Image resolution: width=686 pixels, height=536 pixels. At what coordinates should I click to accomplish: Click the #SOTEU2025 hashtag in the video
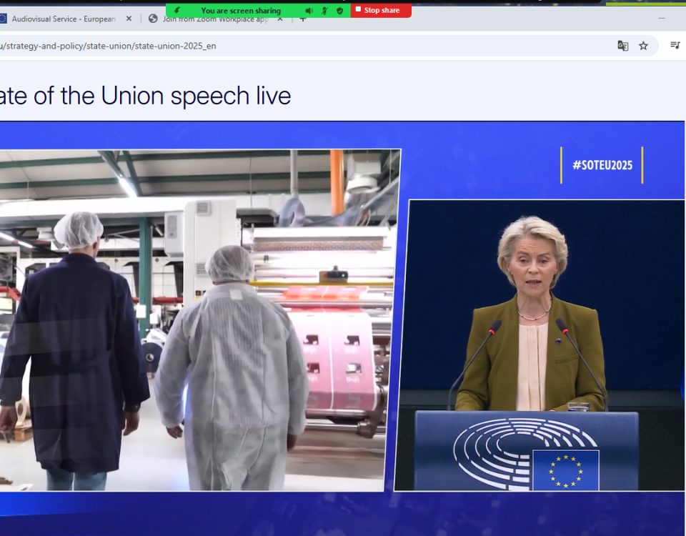point(602,165)
